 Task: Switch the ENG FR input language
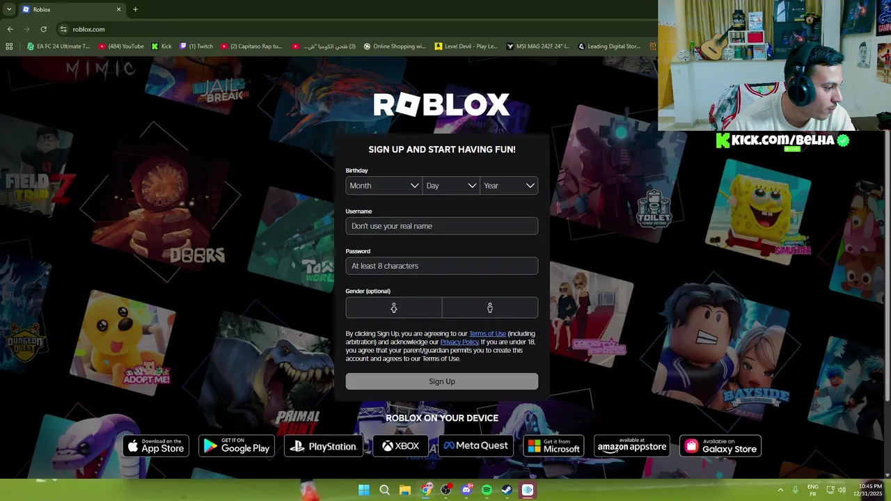coord(813,490)
